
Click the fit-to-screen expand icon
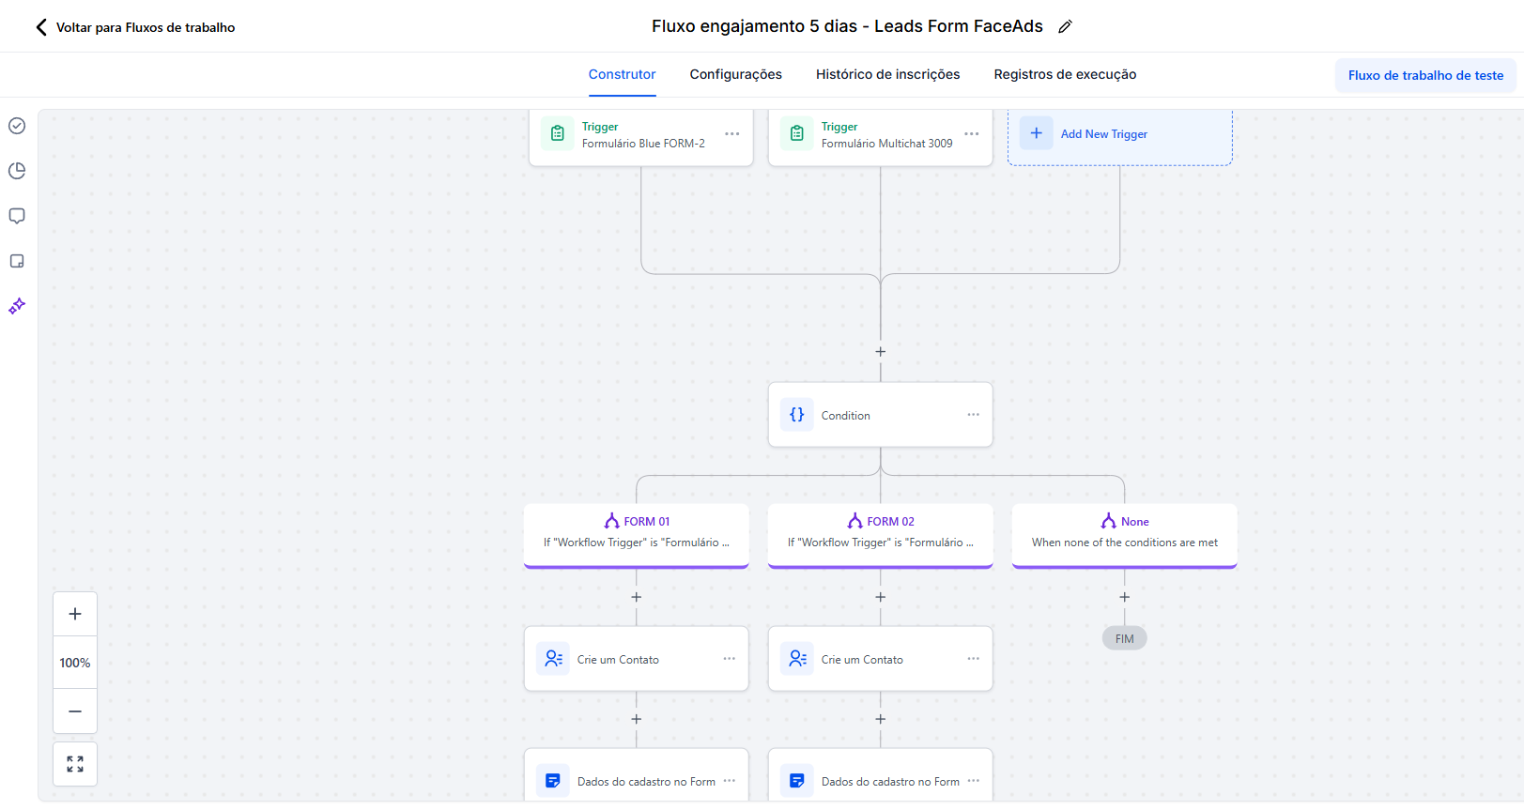[75, 764]
